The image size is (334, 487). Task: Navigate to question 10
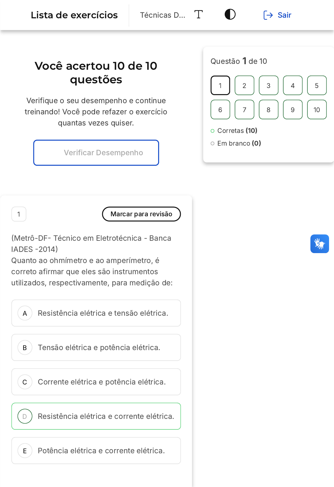[x=317, y=110]
